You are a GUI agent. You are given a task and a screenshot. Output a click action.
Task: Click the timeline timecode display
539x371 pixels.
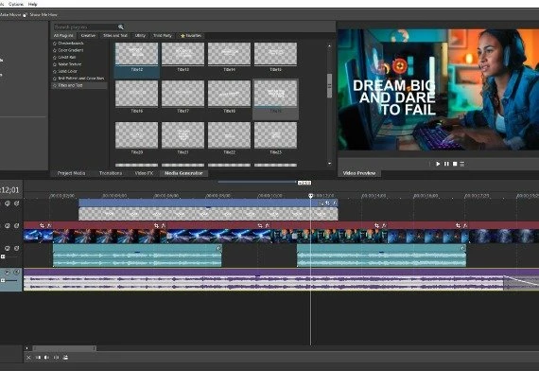click(x=10, y=190)
